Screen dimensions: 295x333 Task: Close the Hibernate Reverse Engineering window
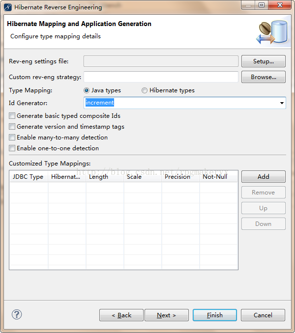click(279, 5)
